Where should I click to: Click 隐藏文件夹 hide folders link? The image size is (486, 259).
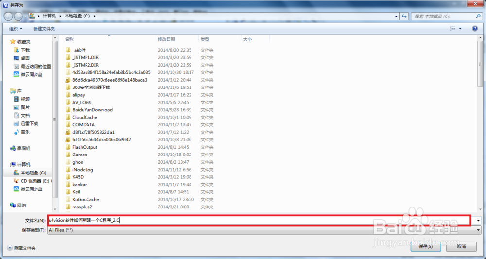tap(25, 248)
